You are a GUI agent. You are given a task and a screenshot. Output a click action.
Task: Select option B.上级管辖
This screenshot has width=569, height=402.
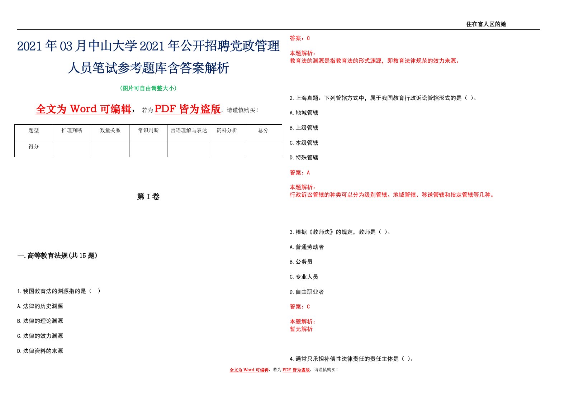[x=304, y=128]
